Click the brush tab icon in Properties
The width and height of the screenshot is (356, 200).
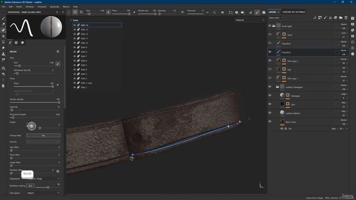point(10,43)
